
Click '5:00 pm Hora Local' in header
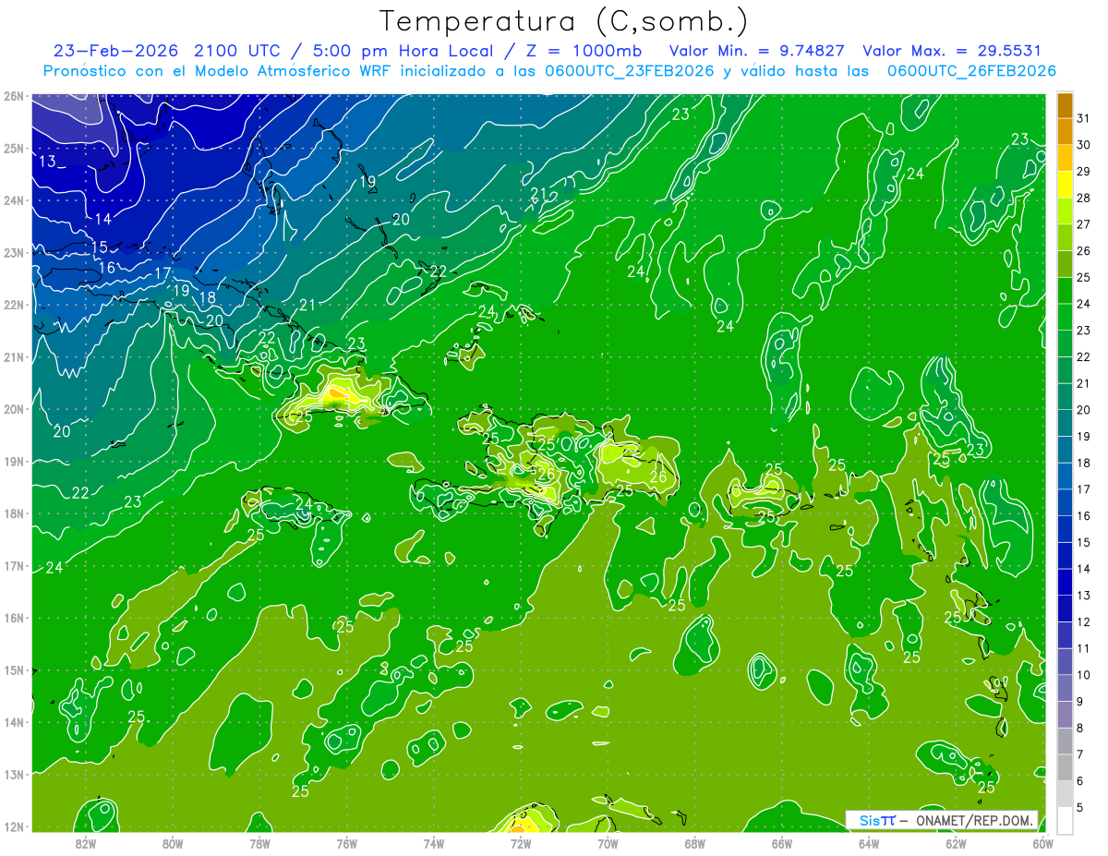(x=403, y=51)
